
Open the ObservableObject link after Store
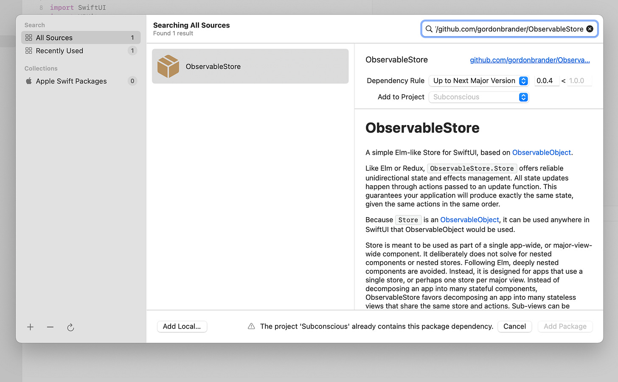[469, 220]
